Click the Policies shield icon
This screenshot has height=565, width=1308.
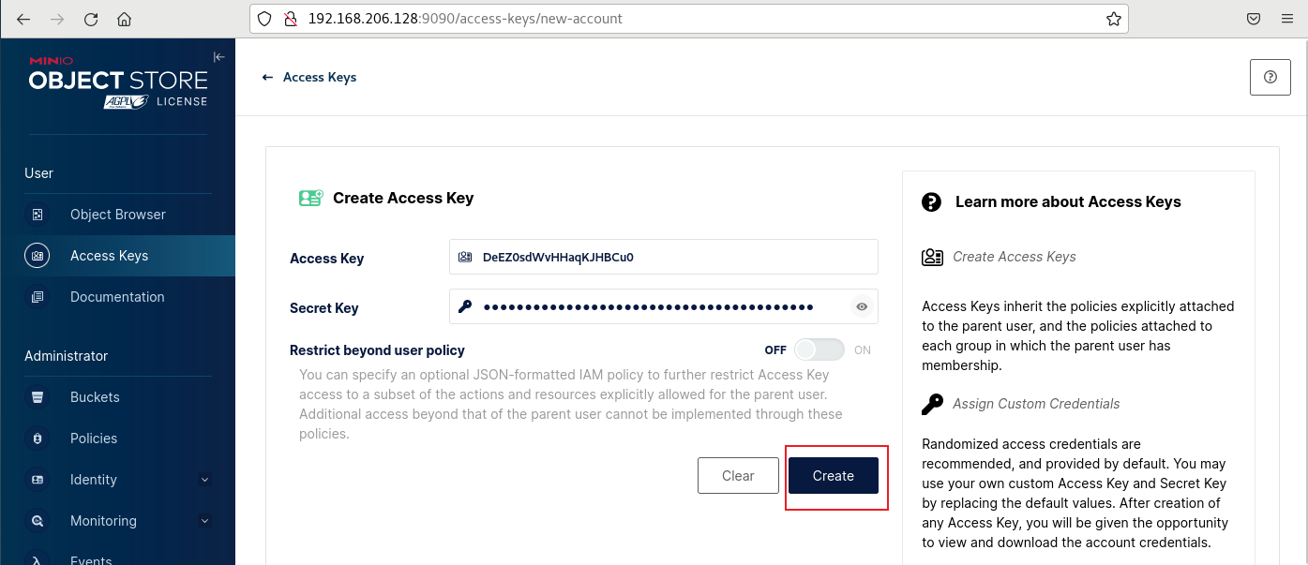pos(38,439)
